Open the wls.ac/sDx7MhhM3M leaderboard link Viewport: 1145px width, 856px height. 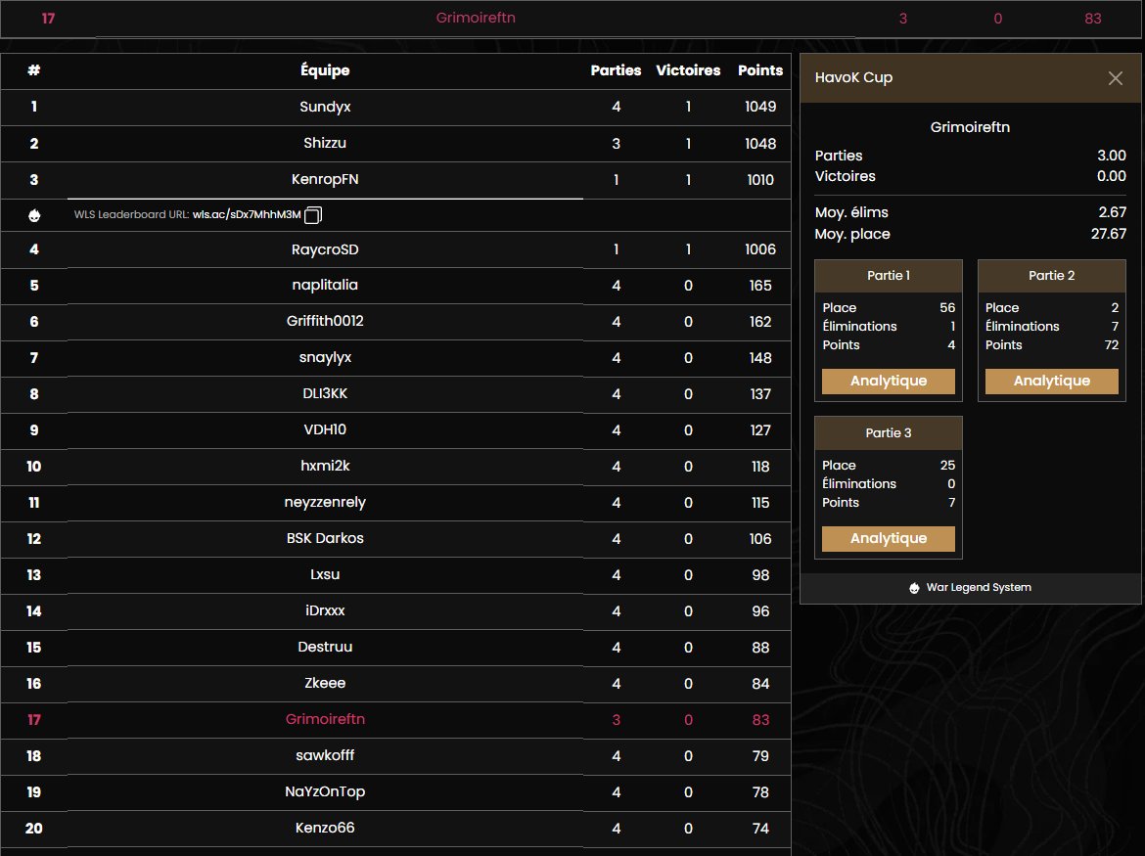coord(247,214)
